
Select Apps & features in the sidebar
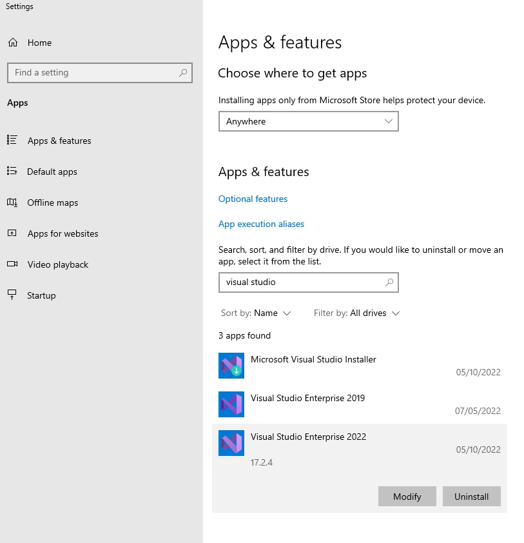coord(59,141)
